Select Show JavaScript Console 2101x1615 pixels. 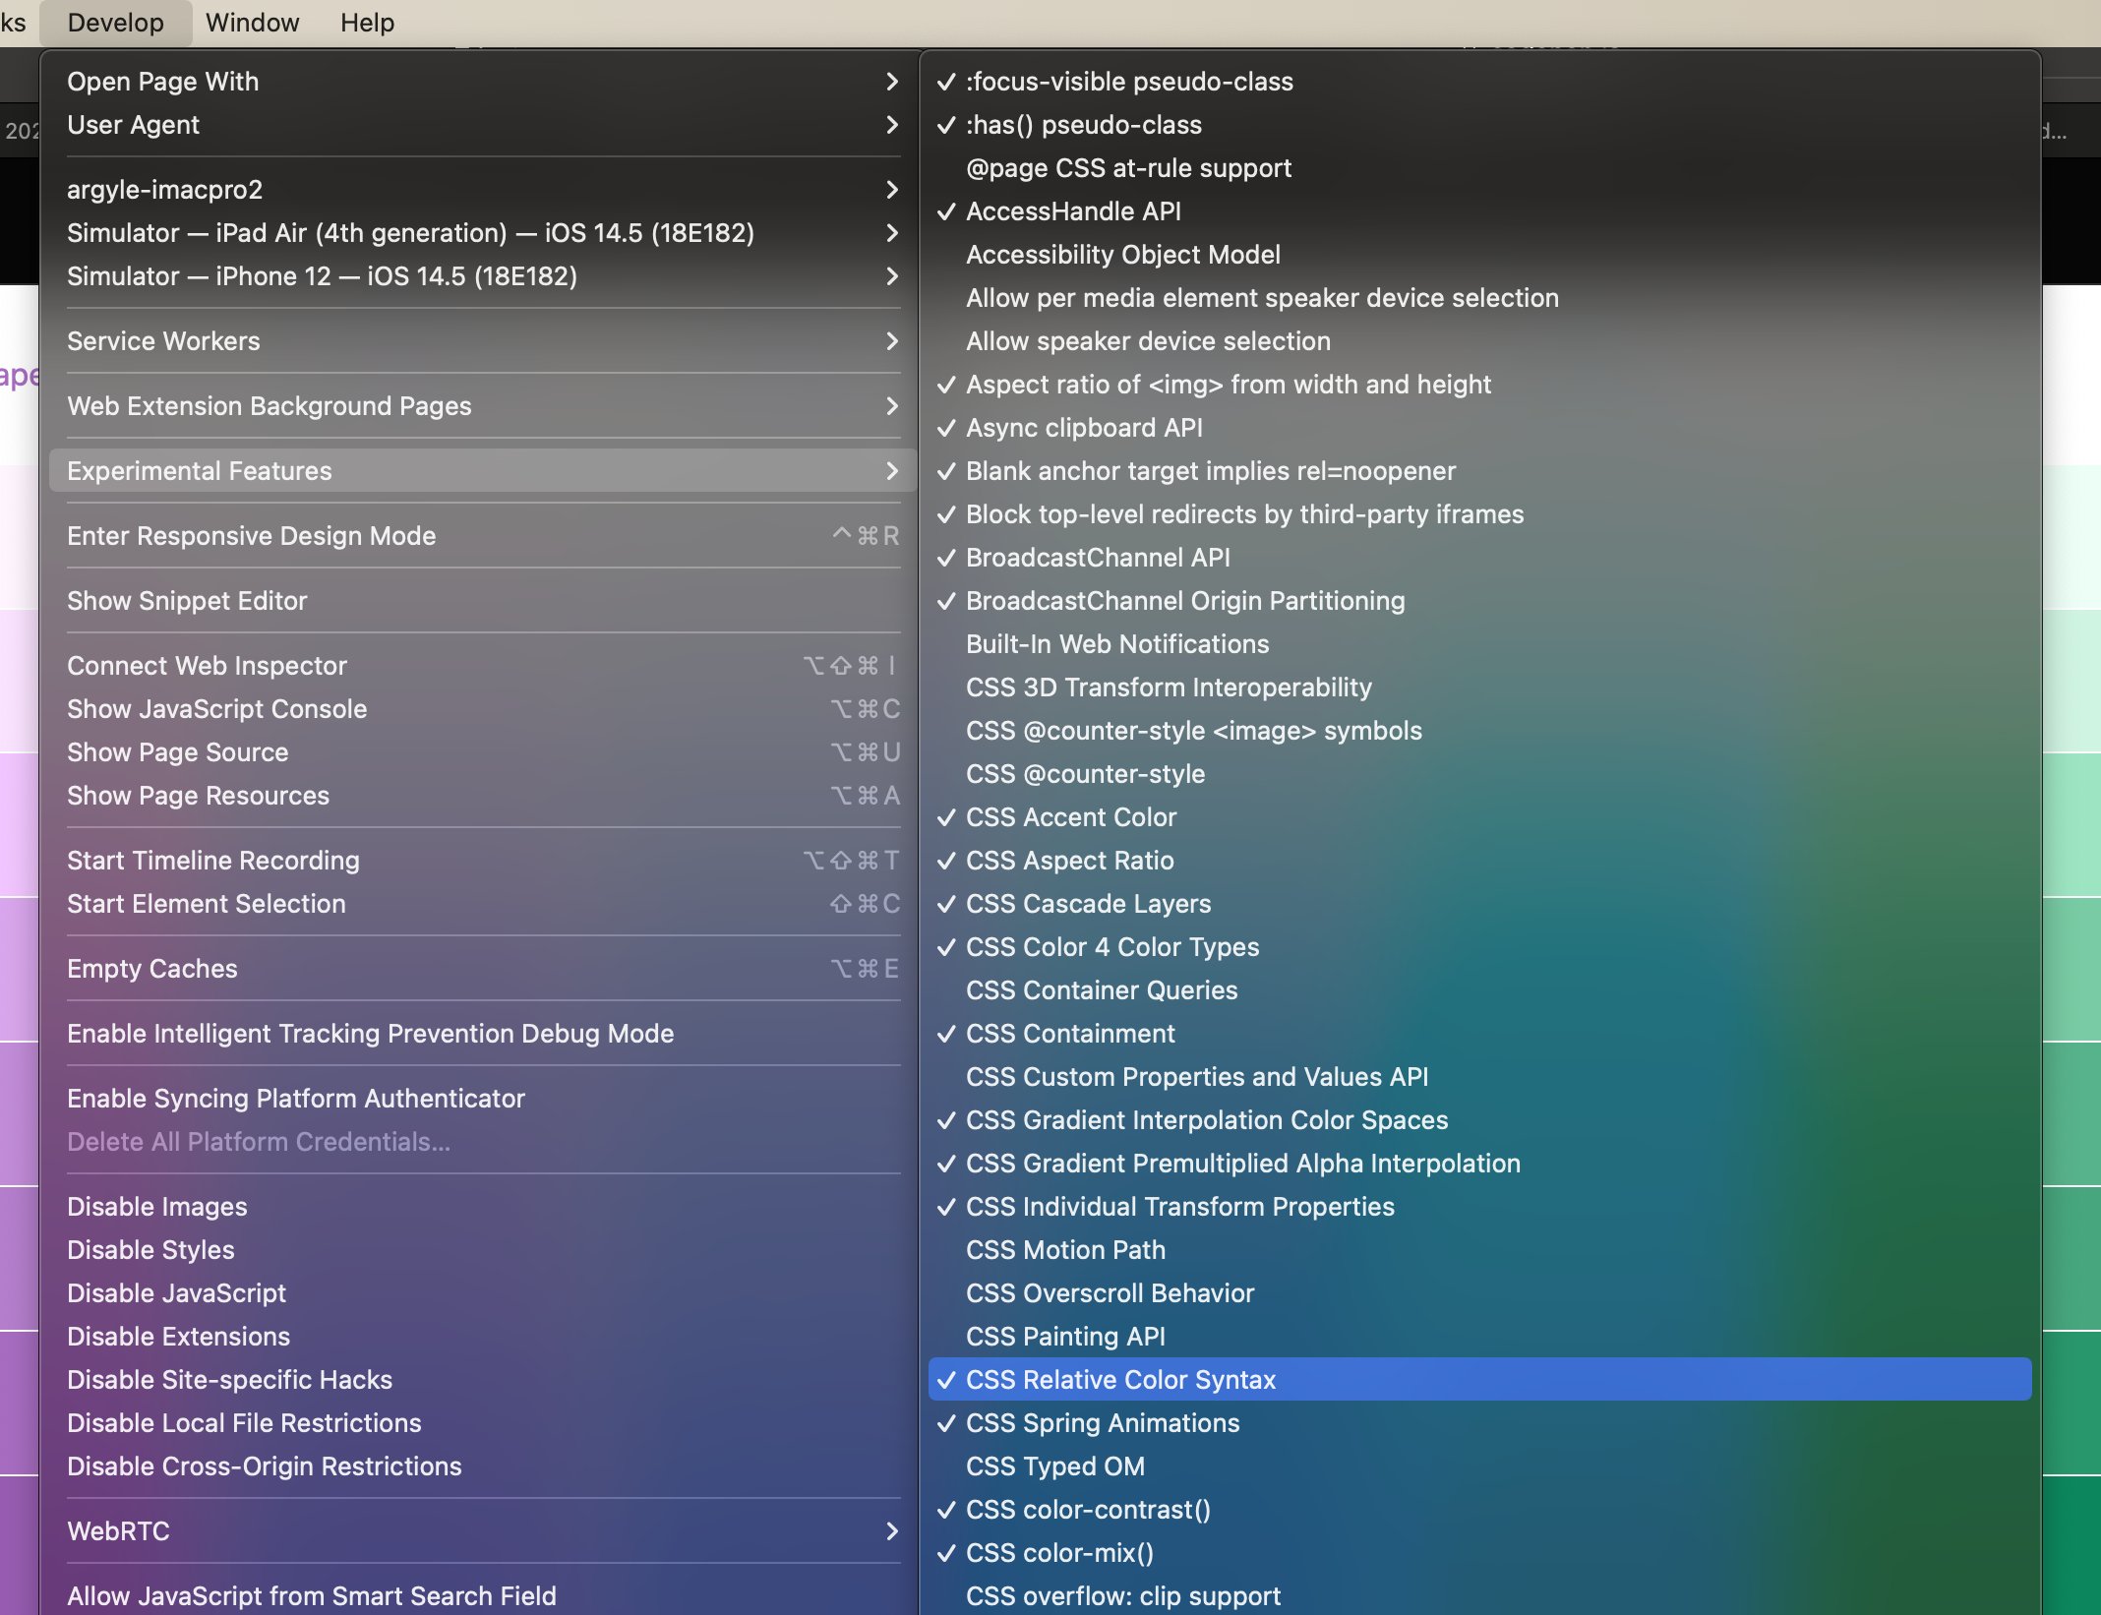[216, 709]
